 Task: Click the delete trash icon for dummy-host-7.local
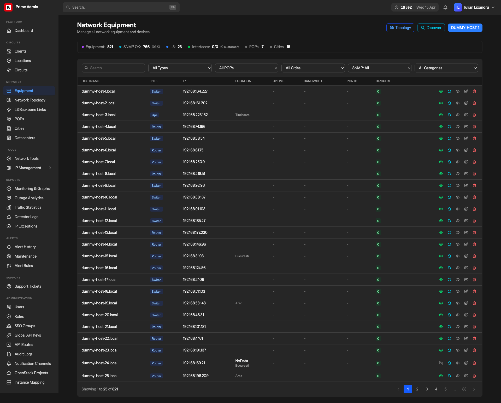pos(474,162)
